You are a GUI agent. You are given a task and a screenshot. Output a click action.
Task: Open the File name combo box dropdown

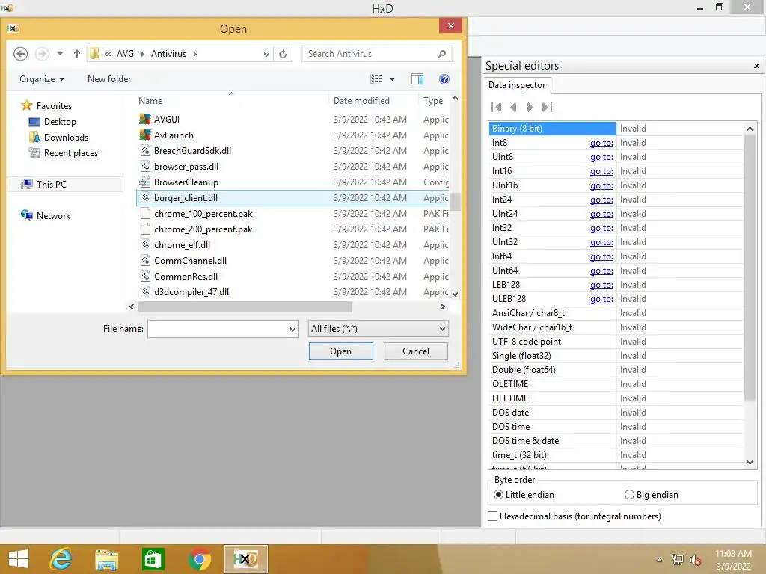pyautogui.click(x=292, y=329)
